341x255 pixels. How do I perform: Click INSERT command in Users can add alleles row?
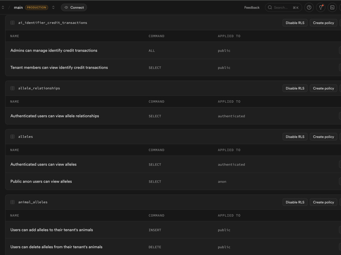(x=155, y=230)
